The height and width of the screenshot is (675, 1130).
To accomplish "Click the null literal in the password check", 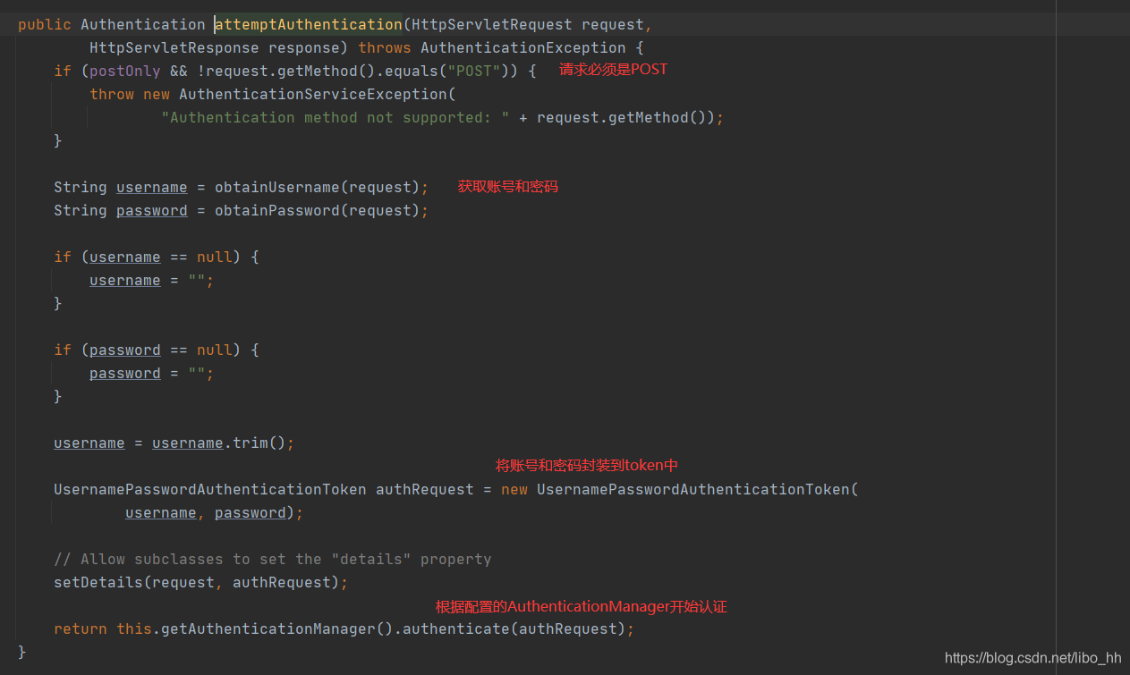I will 215,350.
